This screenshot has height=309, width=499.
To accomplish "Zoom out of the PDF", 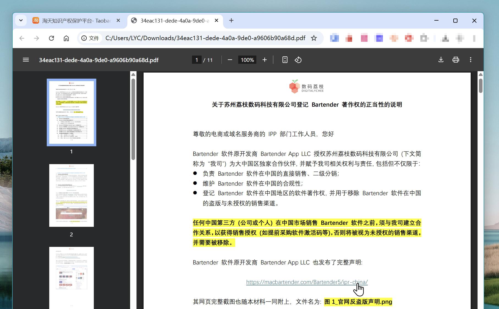I will (x=230, y=60).
